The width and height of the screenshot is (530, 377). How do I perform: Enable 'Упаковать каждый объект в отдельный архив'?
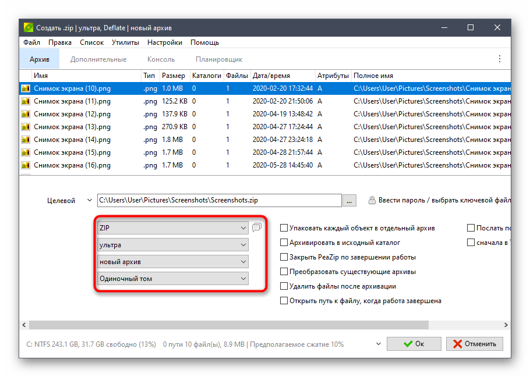click(x=284, y=228)
